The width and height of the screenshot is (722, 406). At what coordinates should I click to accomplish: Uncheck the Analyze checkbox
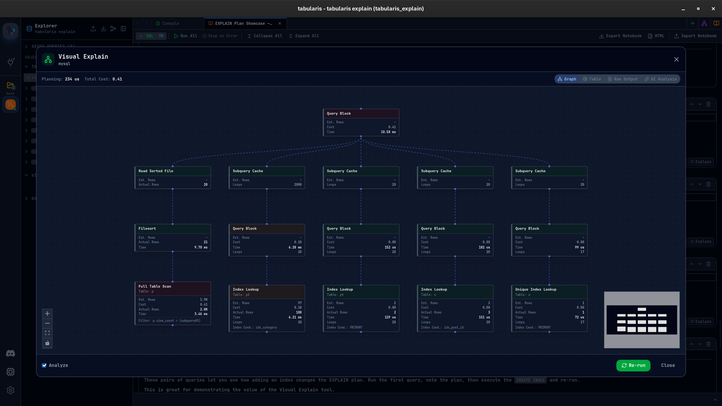tap(44, 365)
